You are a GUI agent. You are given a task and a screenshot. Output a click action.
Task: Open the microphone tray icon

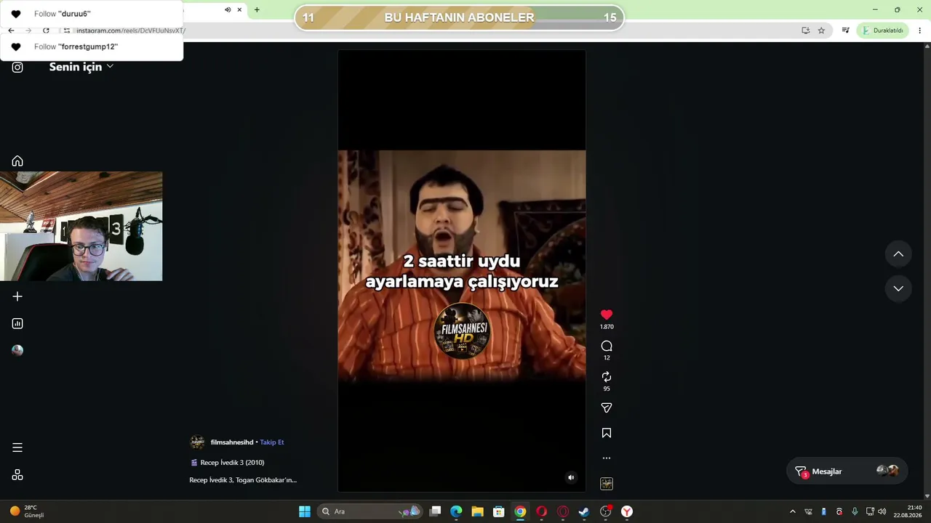click(855, 511)
